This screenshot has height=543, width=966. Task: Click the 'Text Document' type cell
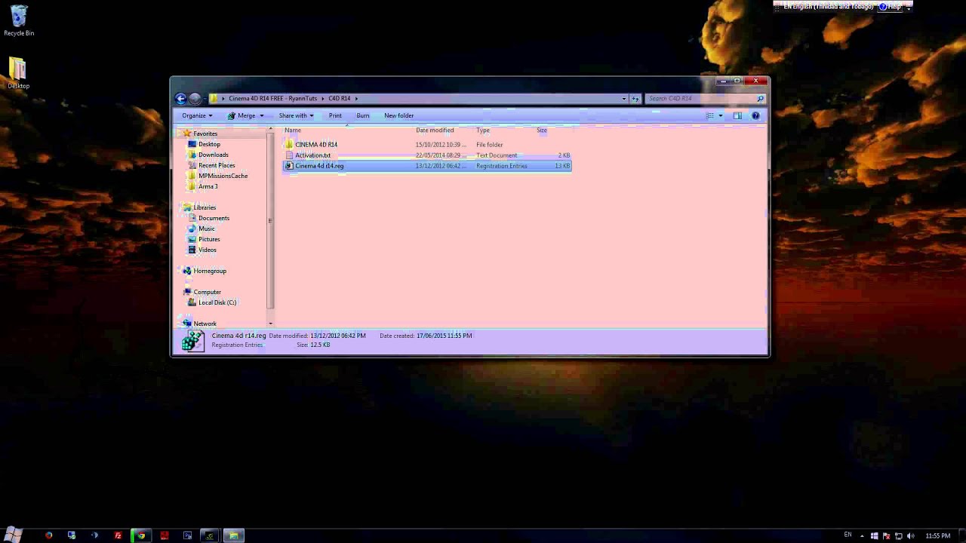coord(497,155)
